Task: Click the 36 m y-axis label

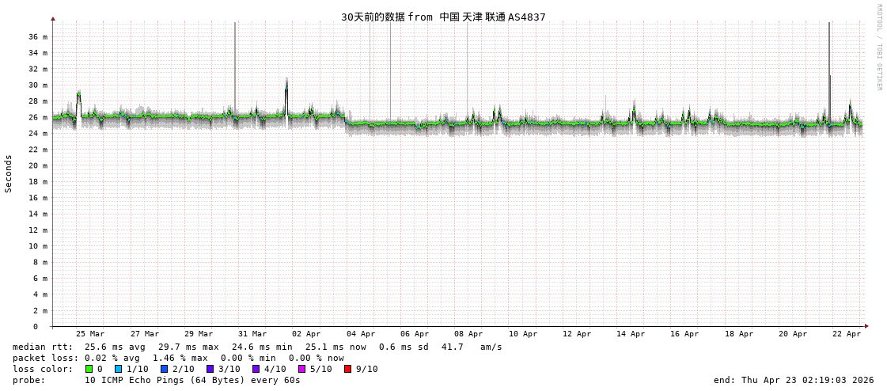Action: tap(38, 37)
